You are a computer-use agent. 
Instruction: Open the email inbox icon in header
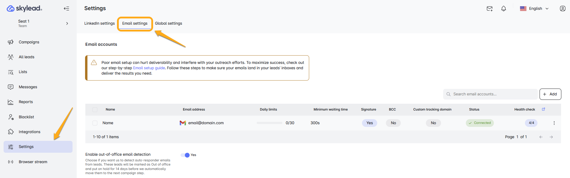[x=489, y=9]
